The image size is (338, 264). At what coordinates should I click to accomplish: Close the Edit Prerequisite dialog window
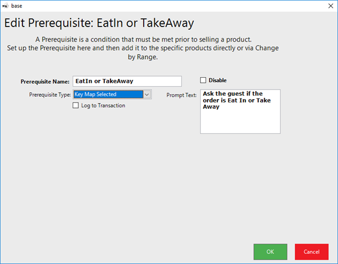pyautogui.click(x=330, y=6)
